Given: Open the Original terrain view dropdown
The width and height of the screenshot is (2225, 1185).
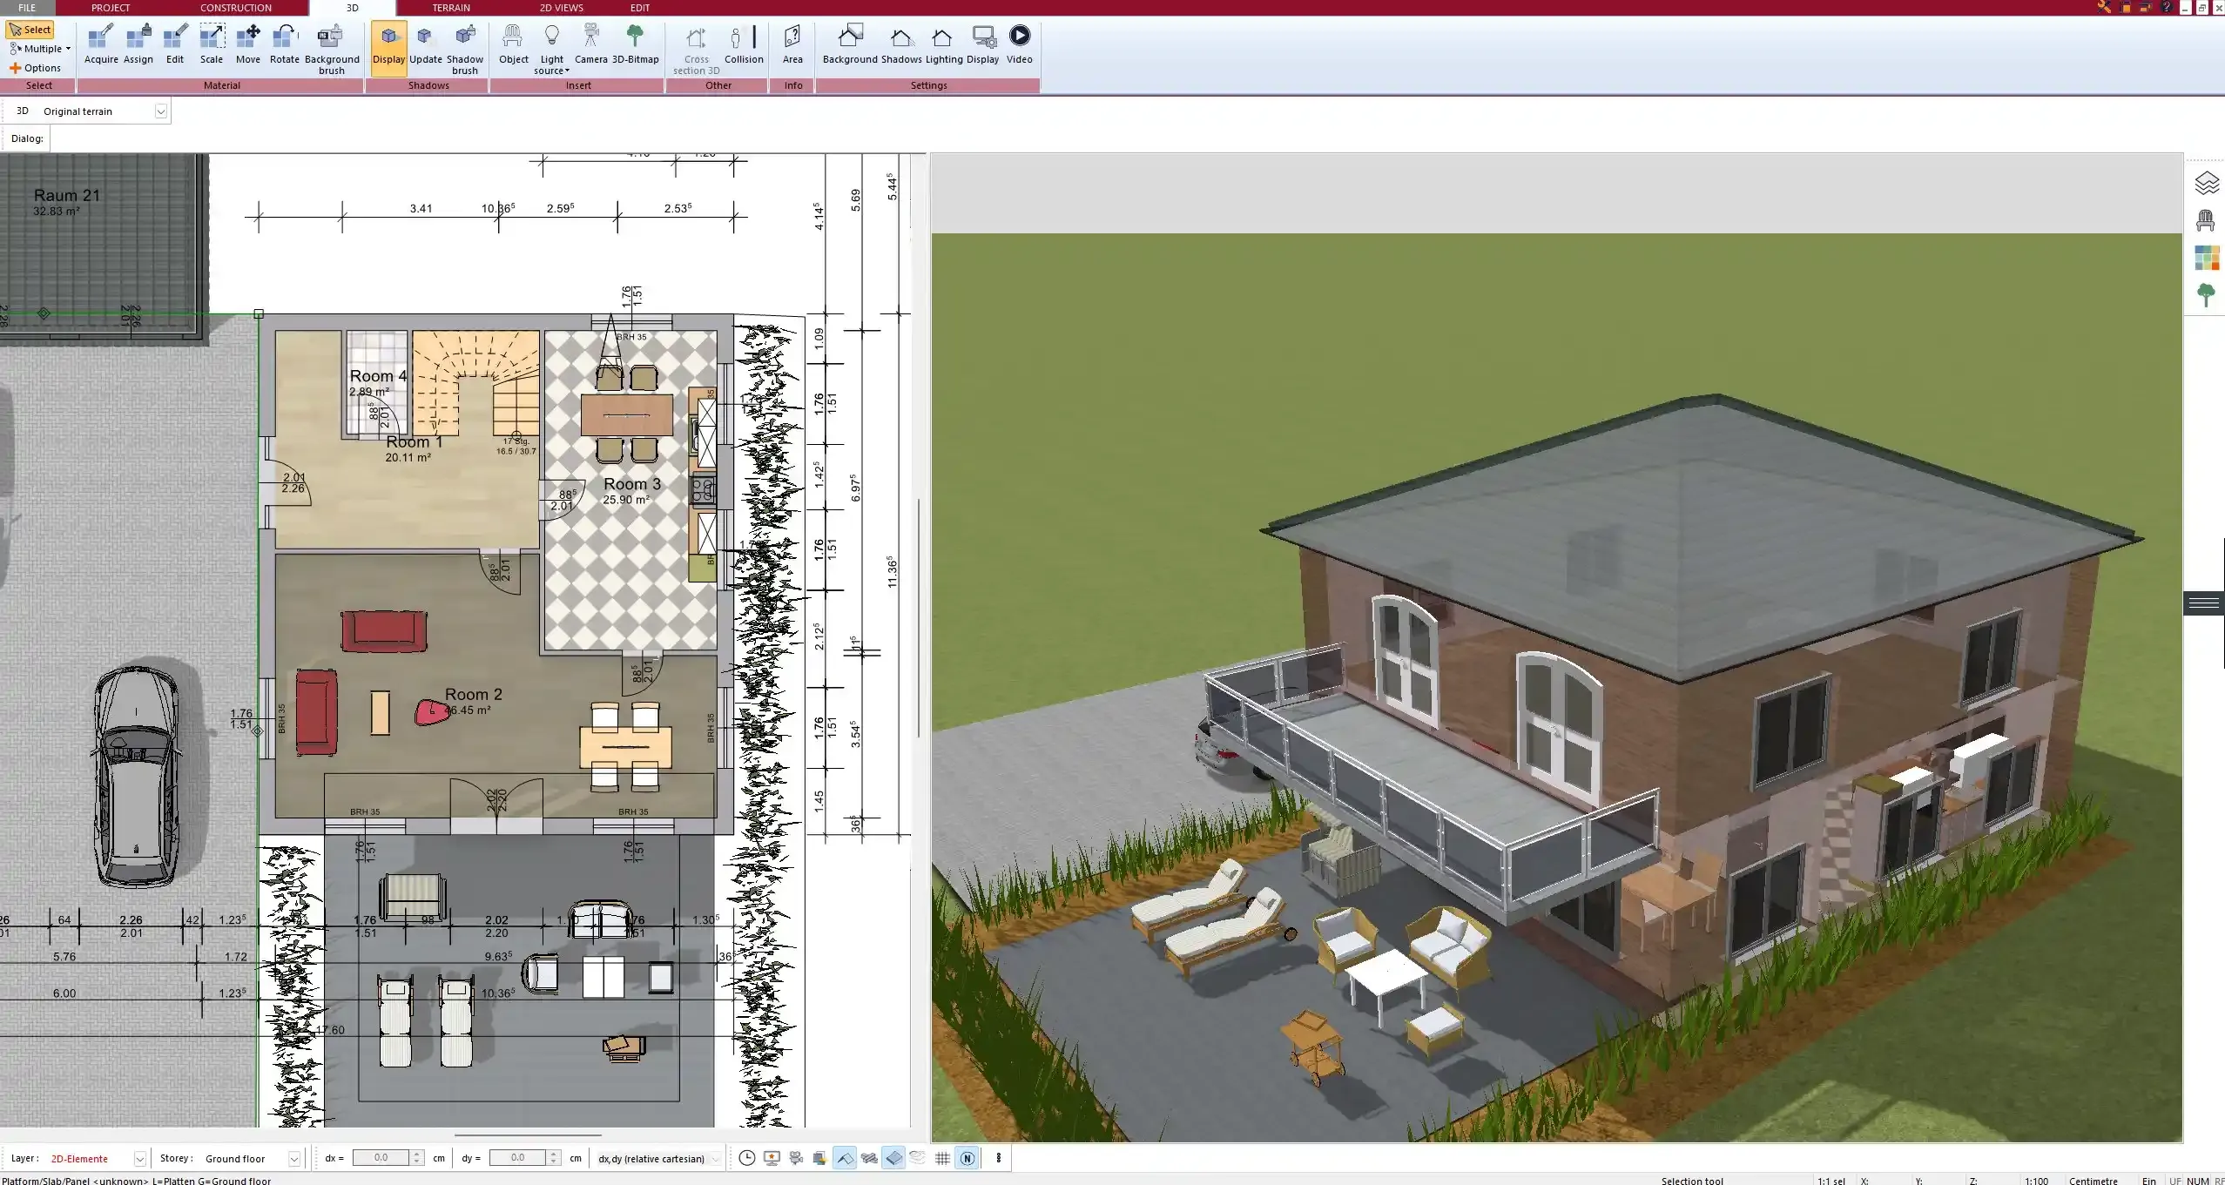Looking at the screenshot, I should click(162, 111).
